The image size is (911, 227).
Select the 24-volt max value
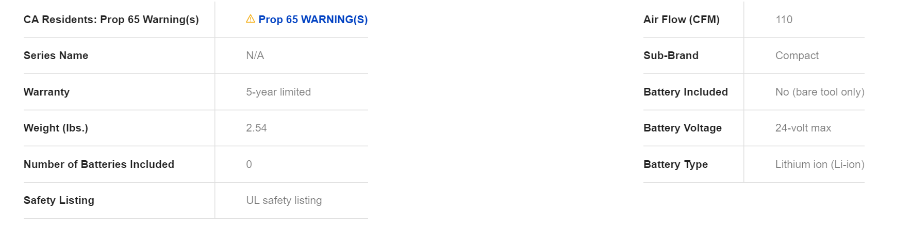click(803, 128)
